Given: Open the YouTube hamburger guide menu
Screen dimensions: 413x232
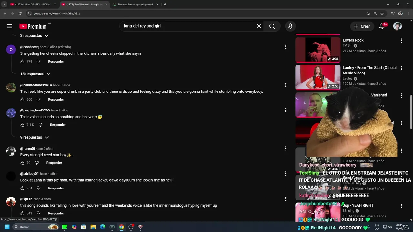Looking at the screenshot, I should click(10, 26).
